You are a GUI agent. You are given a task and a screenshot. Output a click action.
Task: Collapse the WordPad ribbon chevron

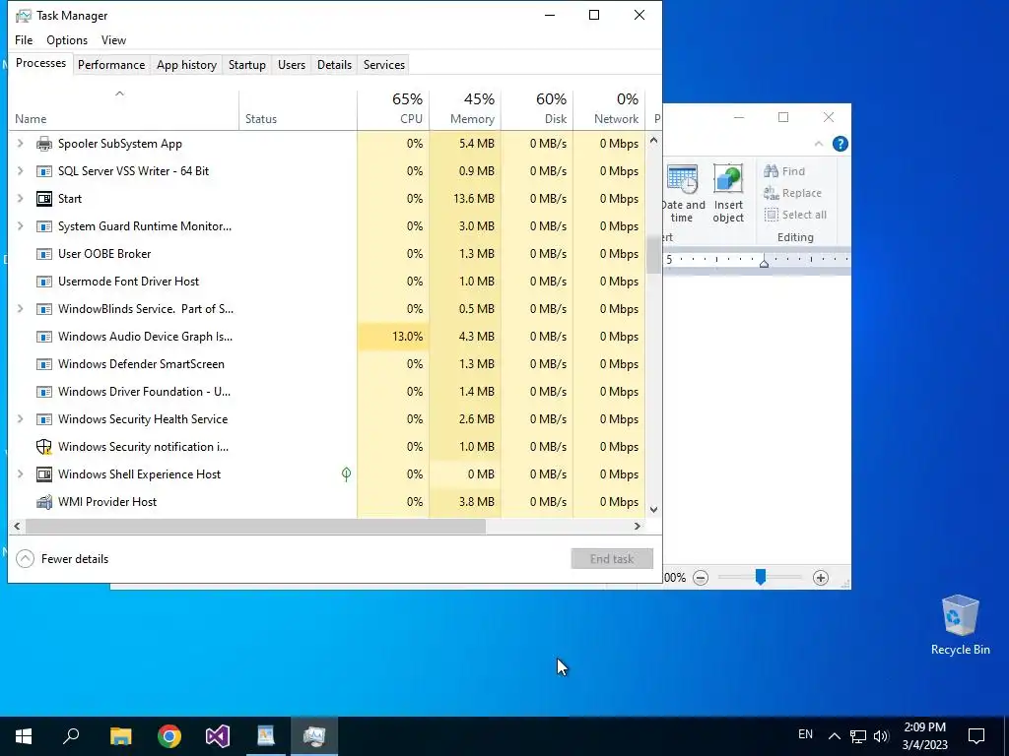[819, 144]
